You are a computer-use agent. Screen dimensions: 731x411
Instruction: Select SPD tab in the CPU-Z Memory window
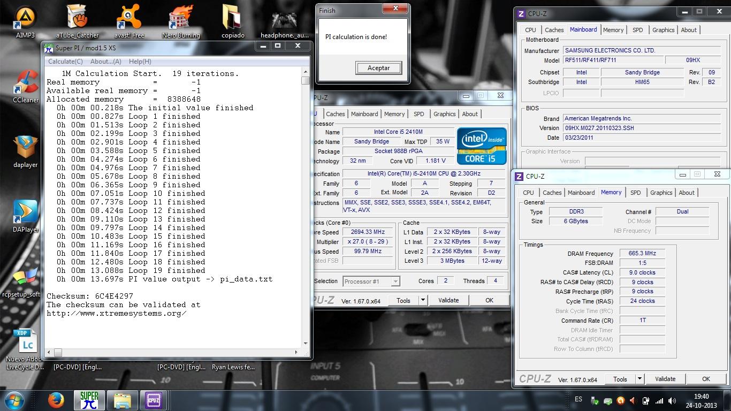tap(636, 193)
